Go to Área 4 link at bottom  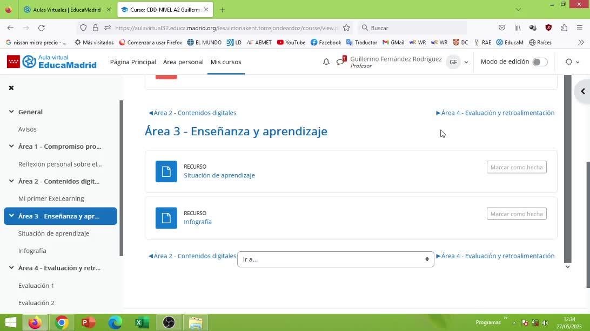(495, 256)
